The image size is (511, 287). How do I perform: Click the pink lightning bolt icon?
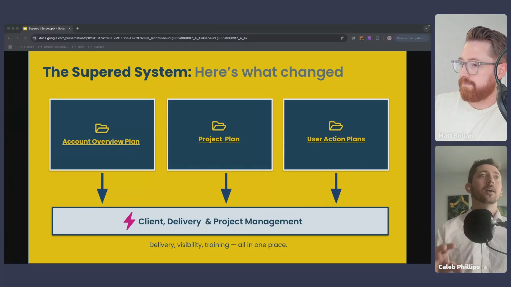pos(129,221)
